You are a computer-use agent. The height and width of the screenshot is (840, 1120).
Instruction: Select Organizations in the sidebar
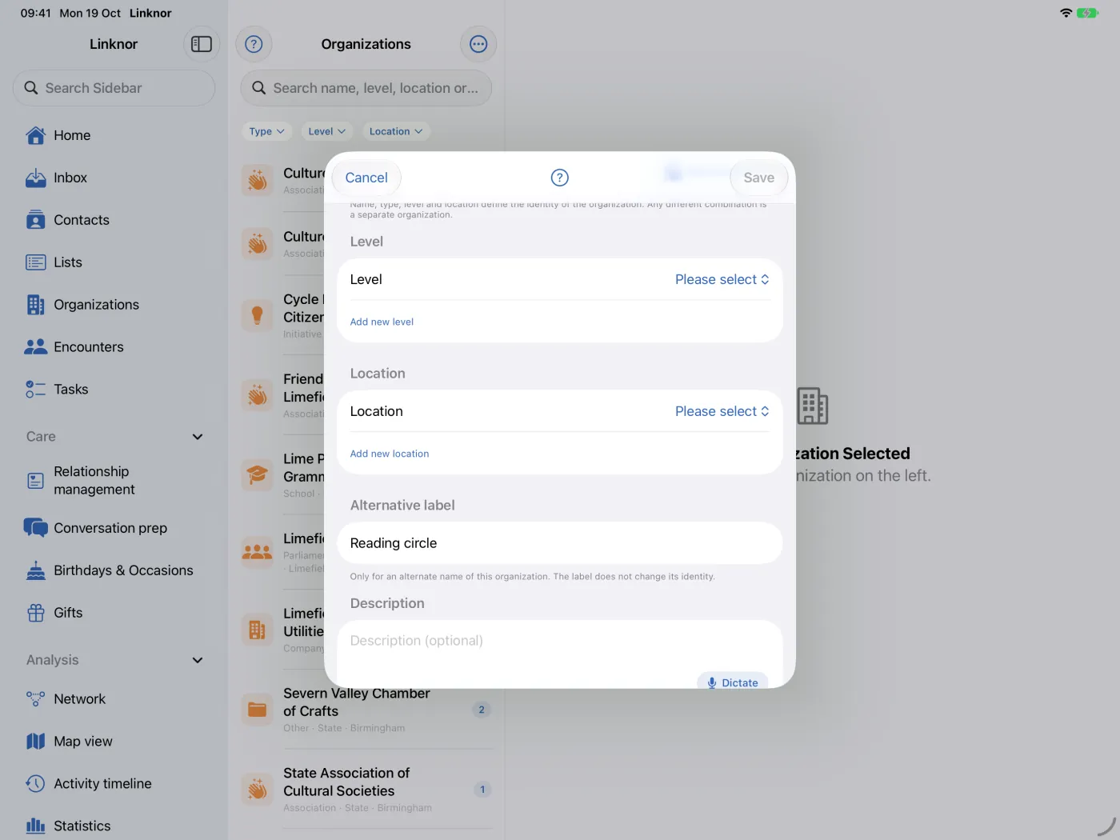[114, 305]
